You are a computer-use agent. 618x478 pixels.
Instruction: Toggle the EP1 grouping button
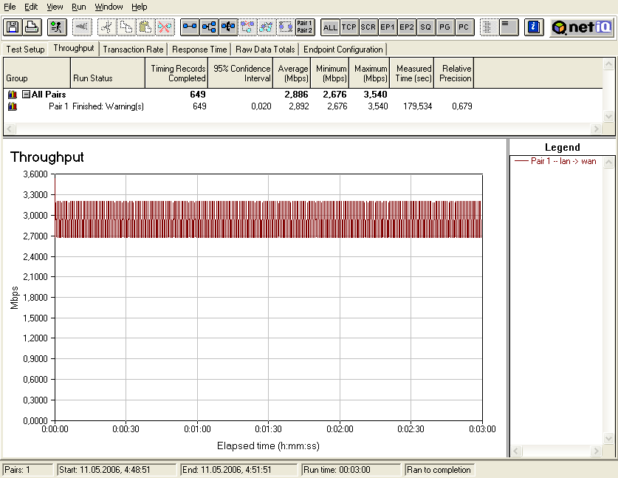coord(388,27)
